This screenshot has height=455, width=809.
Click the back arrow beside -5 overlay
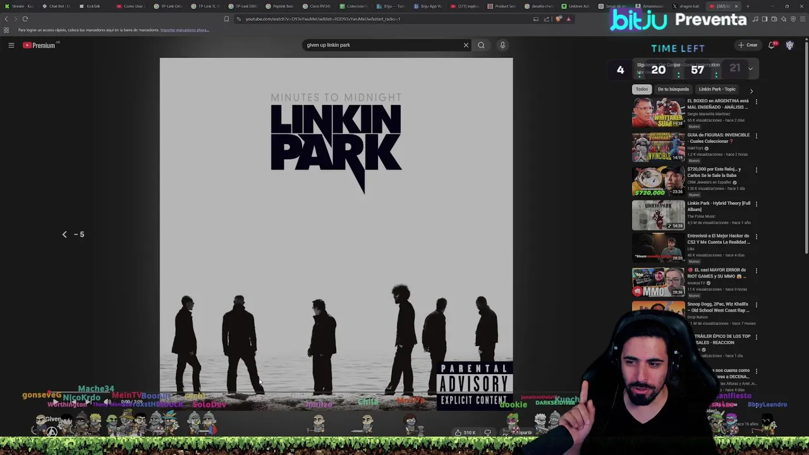point(64,234)
